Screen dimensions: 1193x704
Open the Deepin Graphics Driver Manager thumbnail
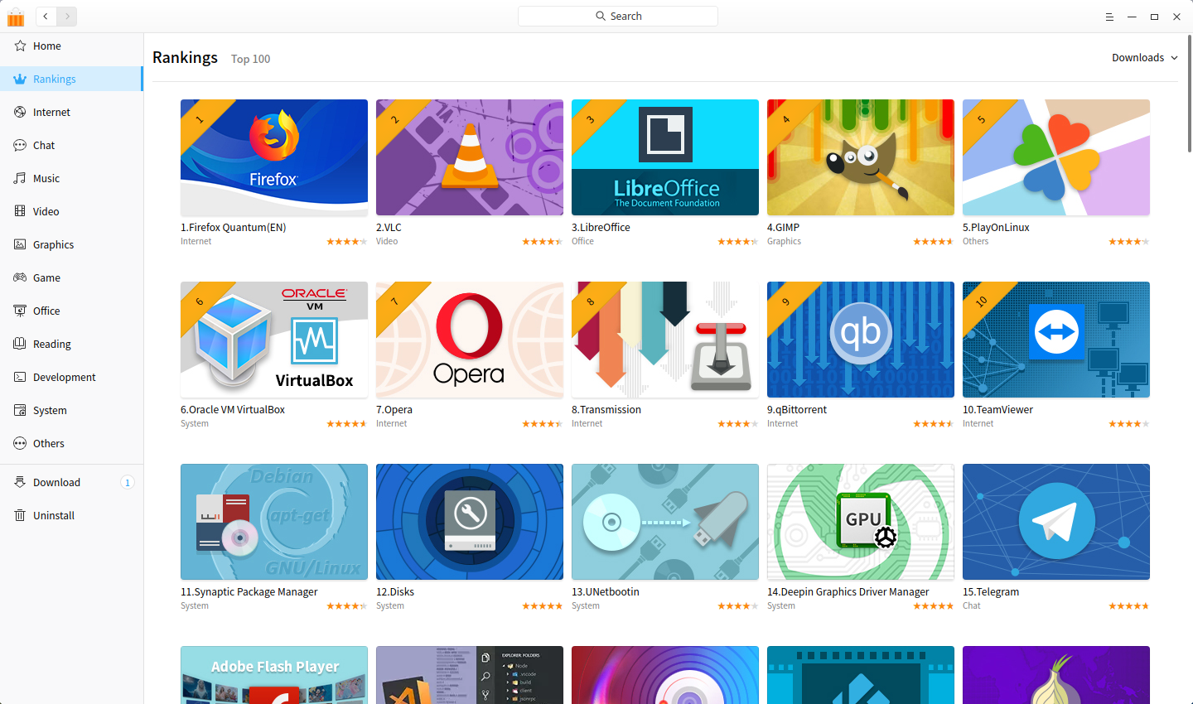pos(861,522)
